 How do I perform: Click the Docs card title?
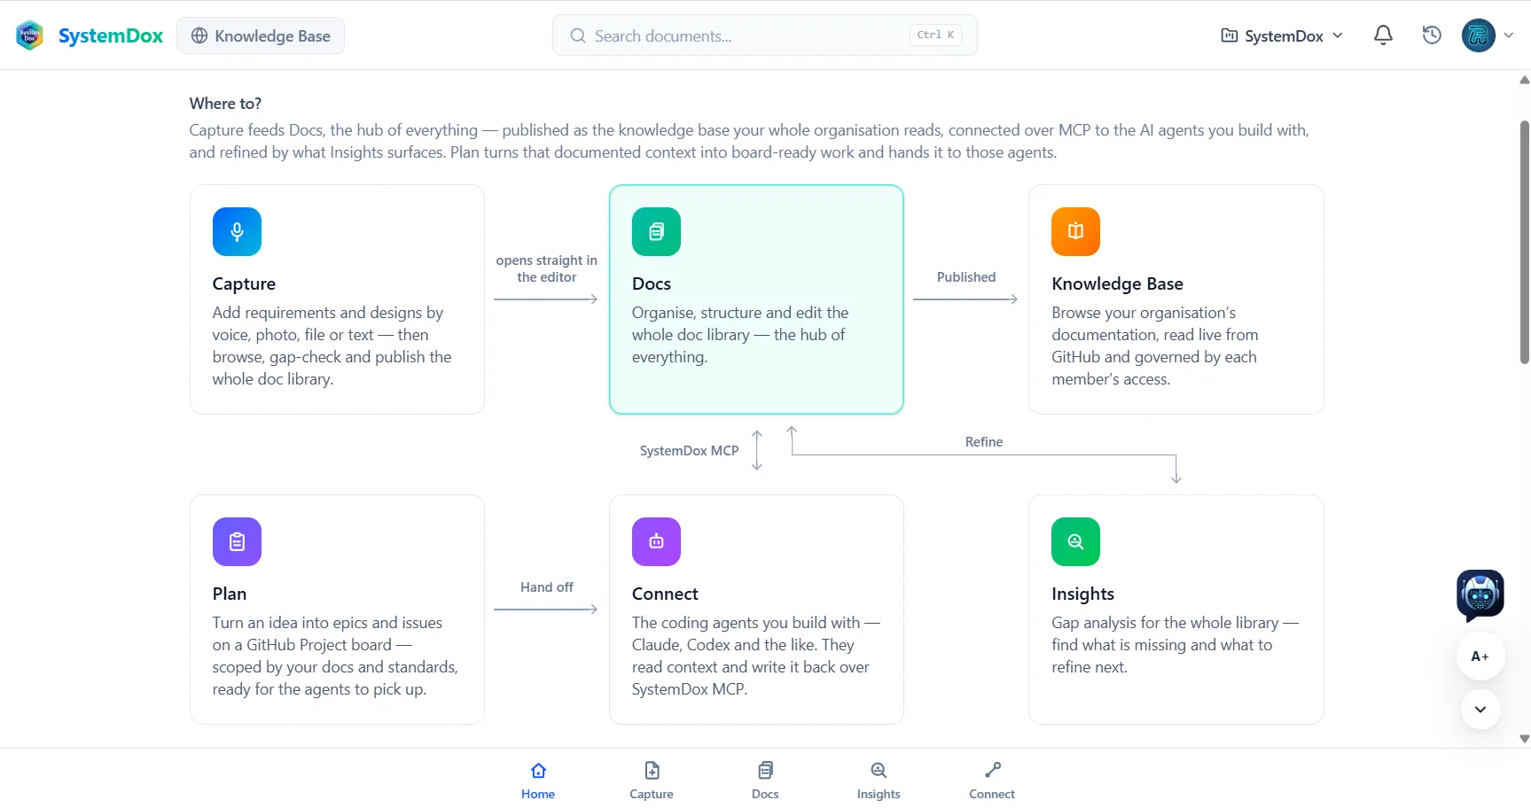(x=652, y=284)
